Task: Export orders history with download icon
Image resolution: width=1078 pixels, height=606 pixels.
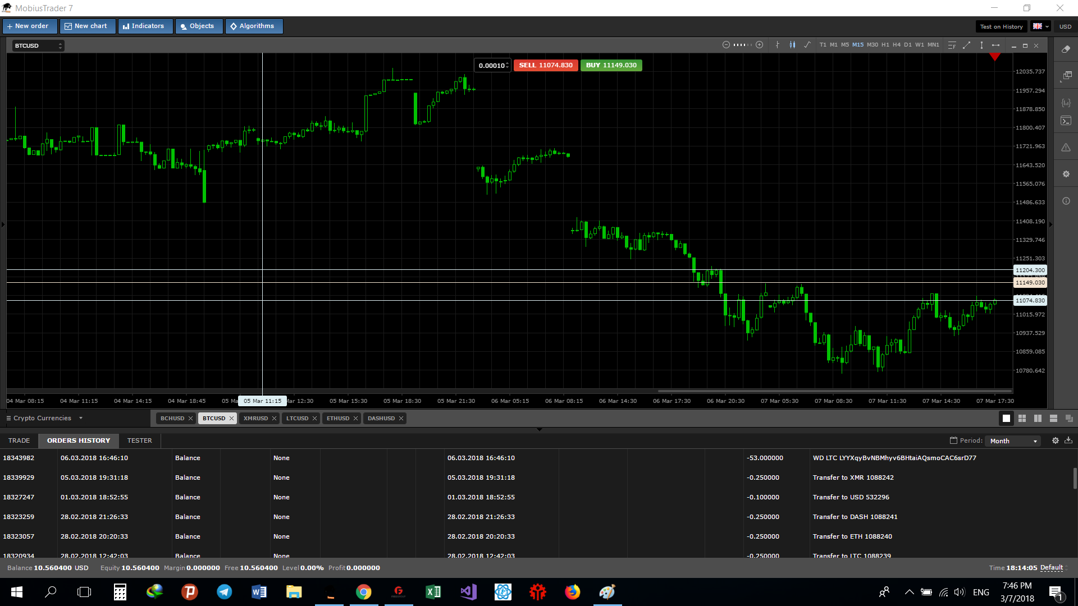Action: click(1068, 440)
